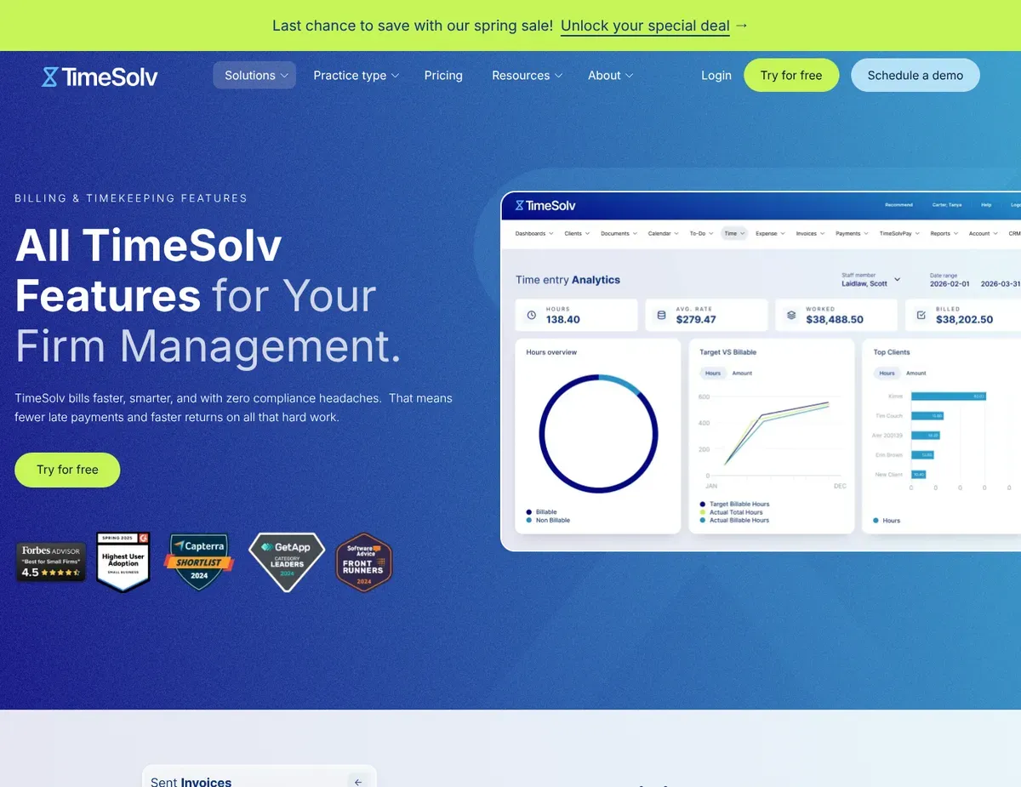Image resolution: width=1021 pixels, height=787 pixels.
Task: Click the 138.40 hours value
Action: (x=563, y=320)
